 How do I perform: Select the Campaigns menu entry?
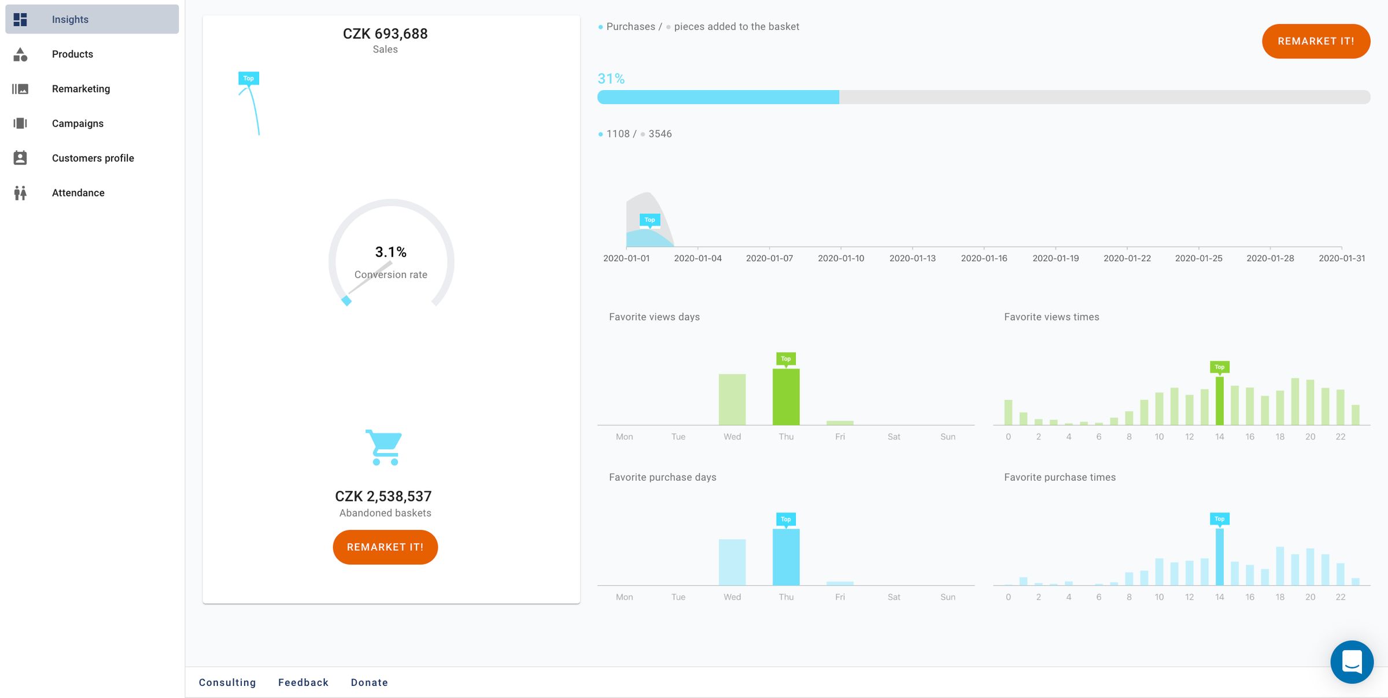(x=77, y=124)
